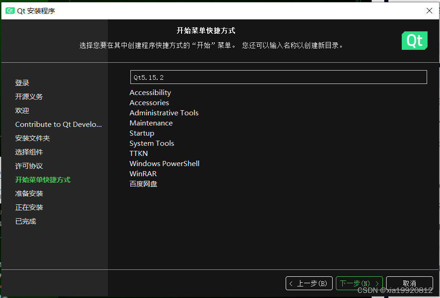
Task: Select Administrative Tools in the list
Action: (164, 113)
